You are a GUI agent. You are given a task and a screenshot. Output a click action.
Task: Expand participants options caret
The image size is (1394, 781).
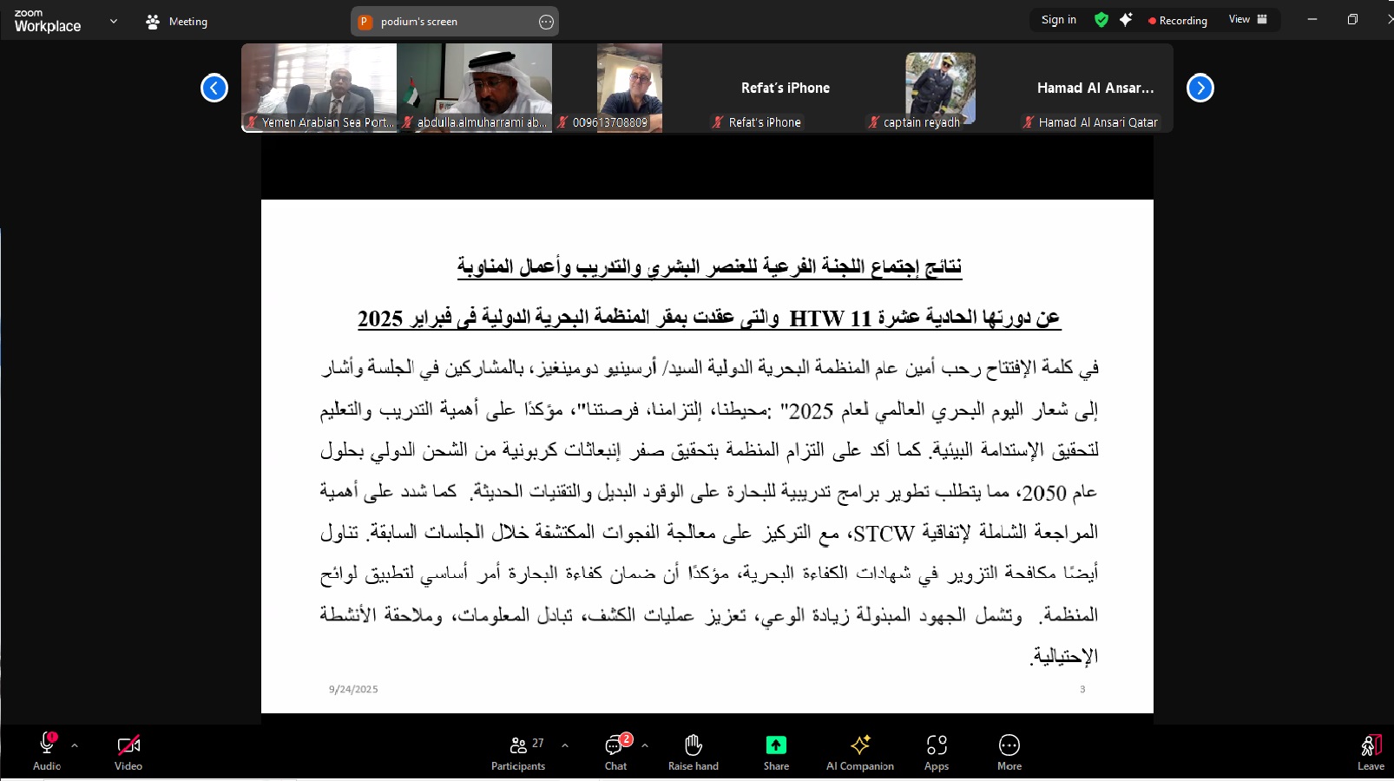tap(565, 745)
